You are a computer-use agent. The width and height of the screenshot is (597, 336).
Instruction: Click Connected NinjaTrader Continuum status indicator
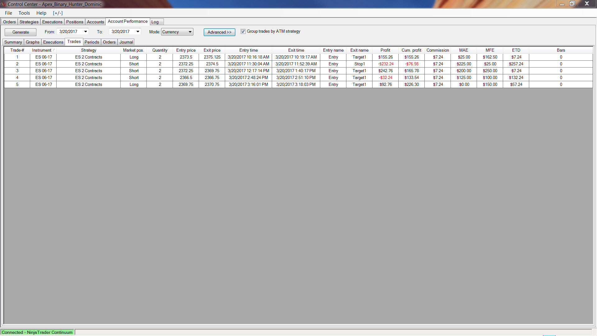click(x=37, y=332)
